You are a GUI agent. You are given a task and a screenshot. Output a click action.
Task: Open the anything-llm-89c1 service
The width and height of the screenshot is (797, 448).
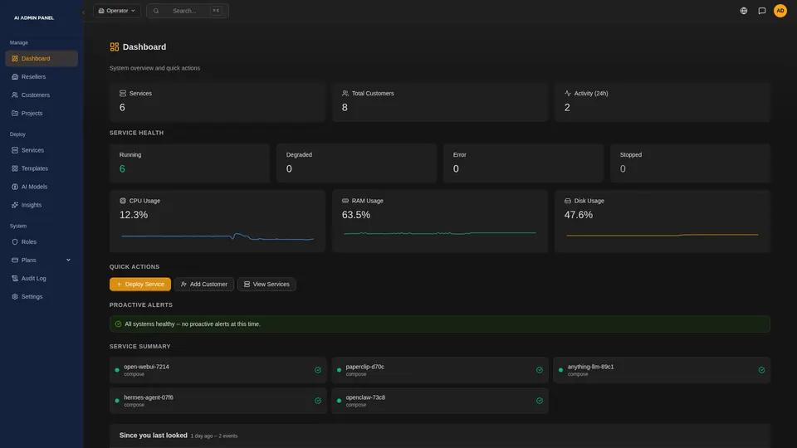[x=662, y=370]
